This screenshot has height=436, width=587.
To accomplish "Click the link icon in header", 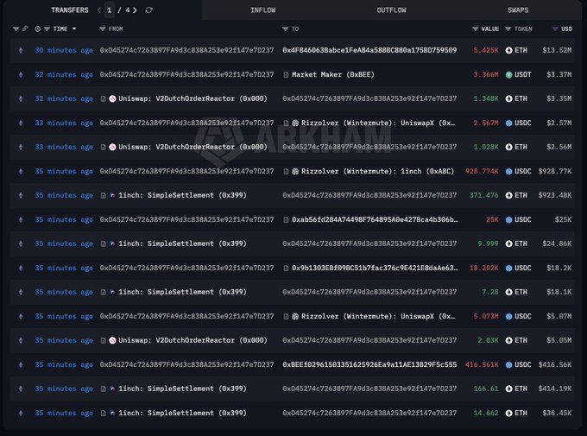I will click(25, 28).
